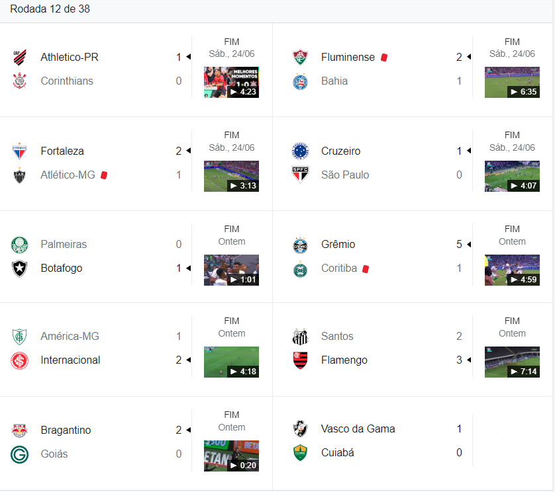Play Bragantino vs Goiás 0:20 clip
The height and width of the screenshot is (492, 555).
coord(231,456)
